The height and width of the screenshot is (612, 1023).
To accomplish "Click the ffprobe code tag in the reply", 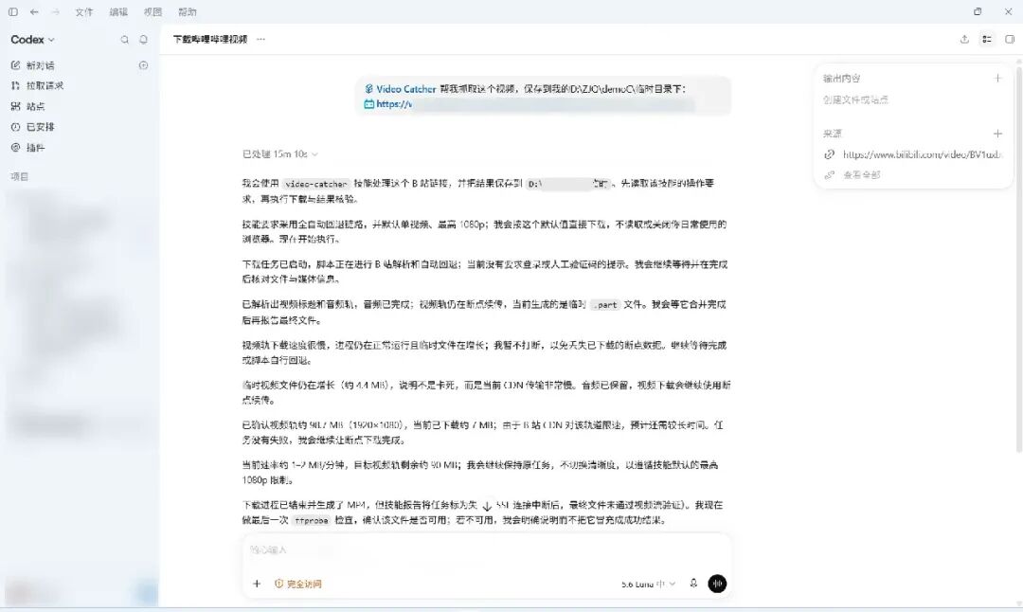I will (312, 521).
